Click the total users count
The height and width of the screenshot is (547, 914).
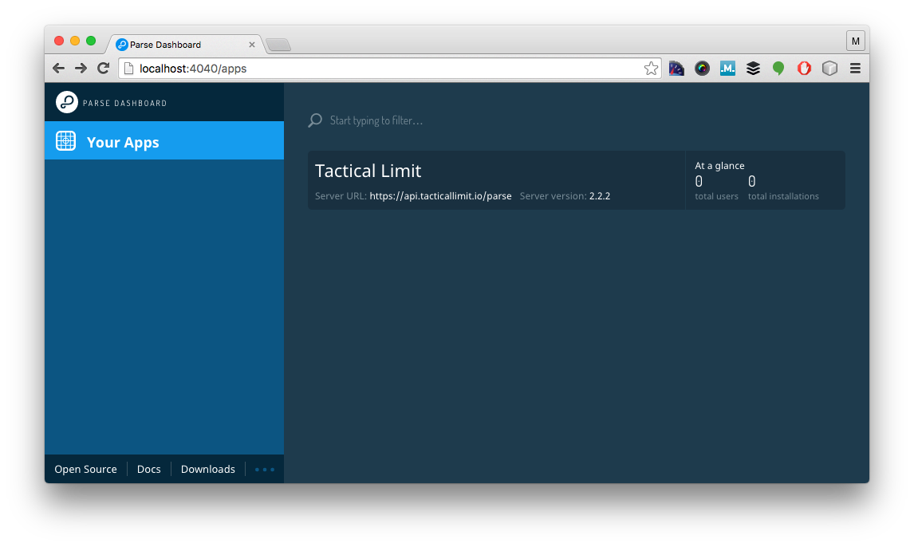tap(699, 181)
